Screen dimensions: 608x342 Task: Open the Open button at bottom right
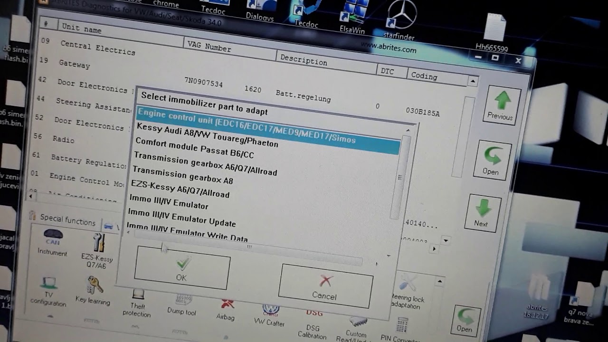465,321
